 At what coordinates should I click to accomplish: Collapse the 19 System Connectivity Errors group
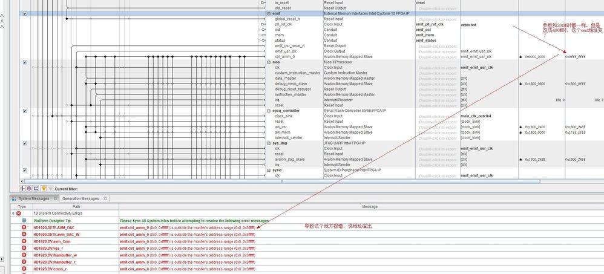(13, 213)
